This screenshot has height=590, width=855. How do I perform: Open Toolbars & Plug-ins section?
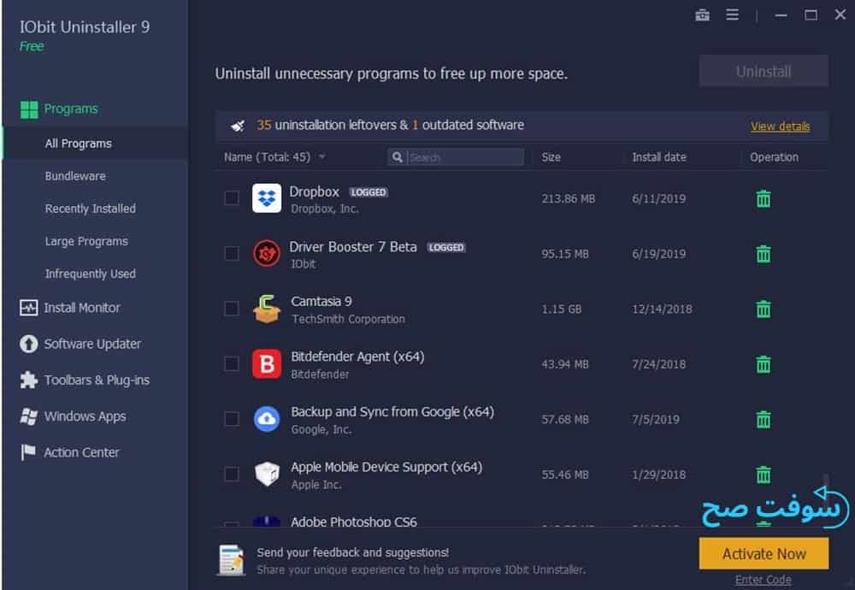point(97,380)
